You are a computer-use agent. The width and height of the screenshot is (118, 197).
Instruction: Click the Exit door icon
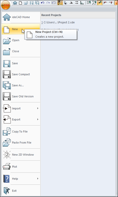[7, 191]
